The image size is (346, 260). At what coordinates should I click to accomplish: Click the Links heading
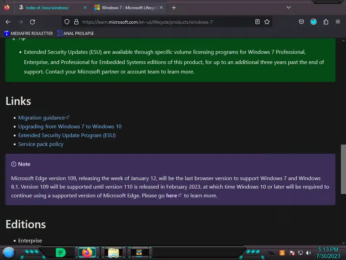(x=18, y=101)
